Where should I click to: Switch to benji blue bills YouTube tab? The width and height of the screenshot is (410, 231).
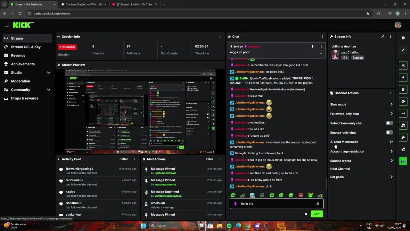click(x=135, y=4)
